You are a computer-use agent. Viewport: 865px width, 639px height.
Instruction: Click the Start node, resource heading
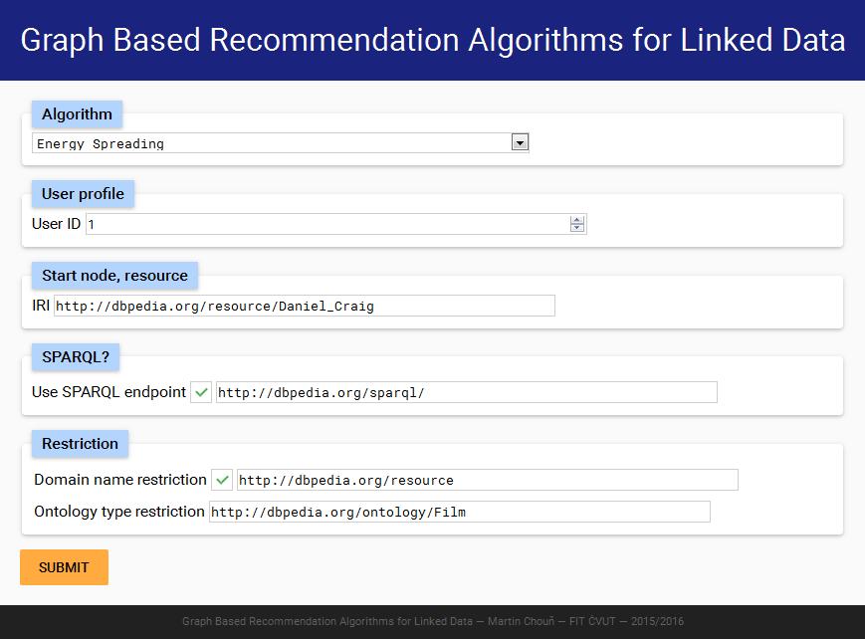pos(114,276)
